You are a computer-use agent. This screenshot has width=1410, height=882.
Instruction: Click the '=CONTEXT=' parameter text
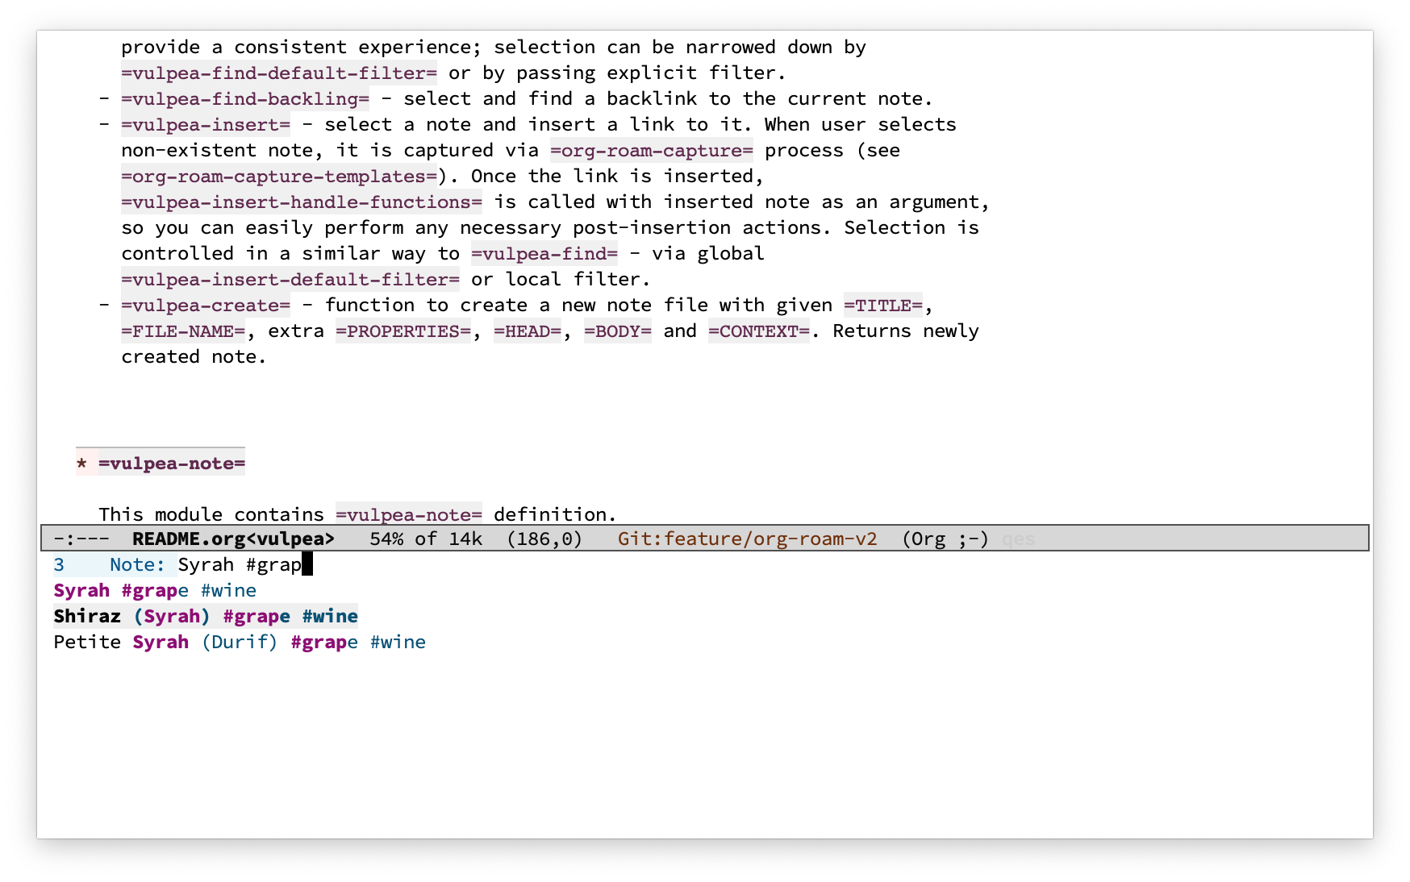click(759, 331)
